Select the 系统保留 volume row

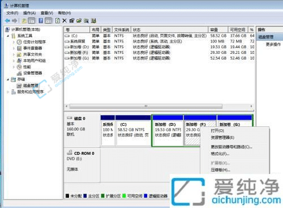pos(160,41)
